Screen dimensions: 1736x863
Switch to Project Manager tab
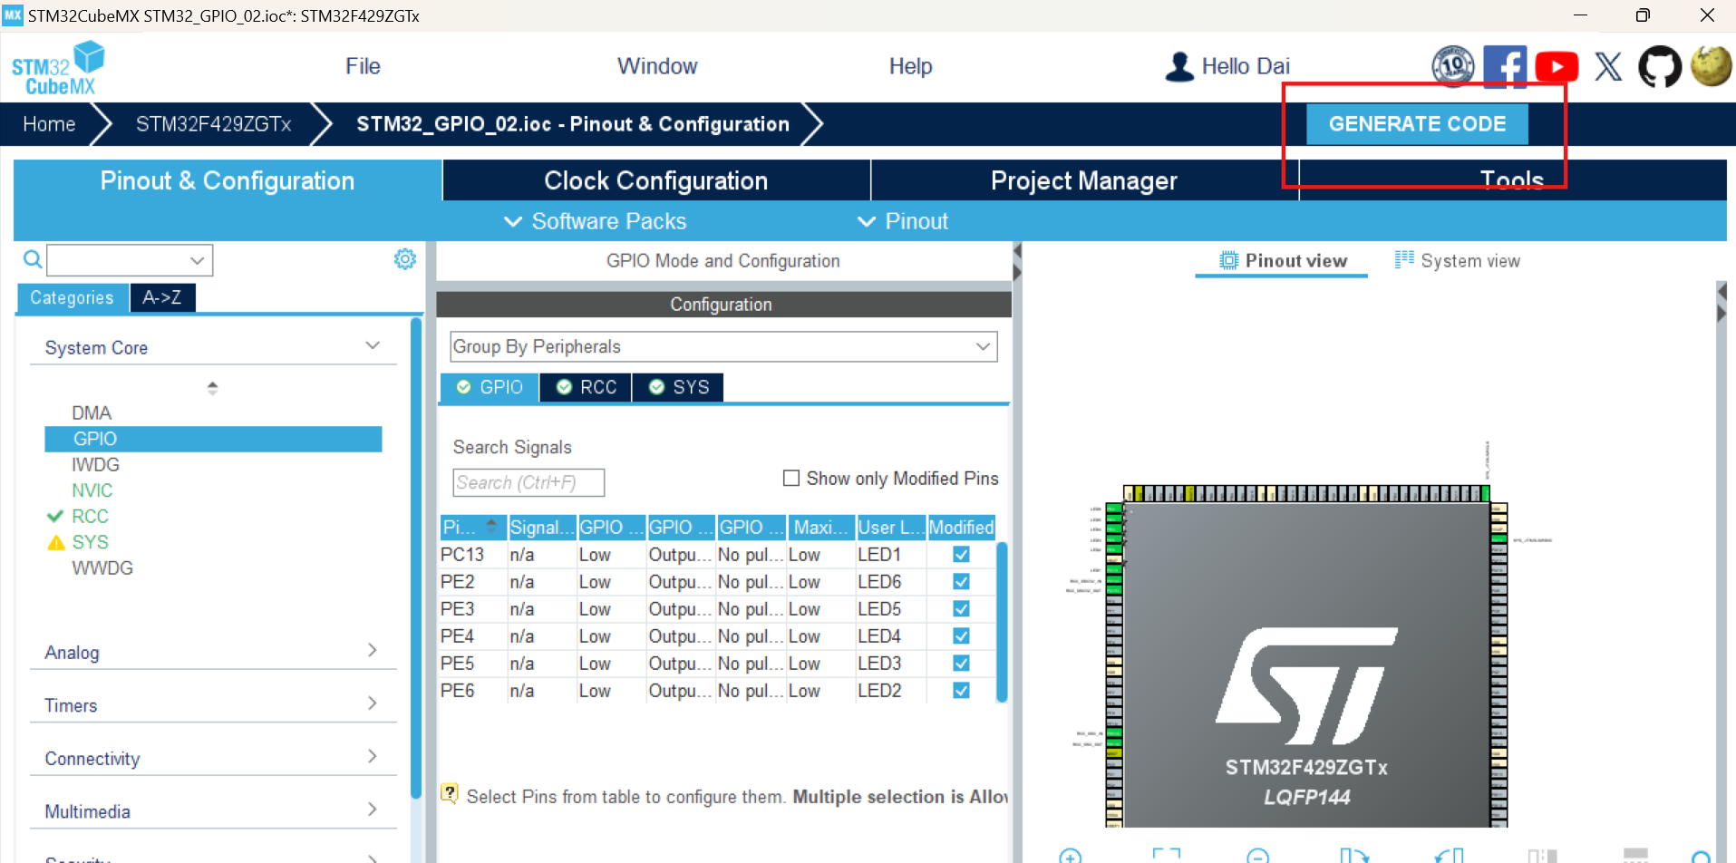point(1084,180)
